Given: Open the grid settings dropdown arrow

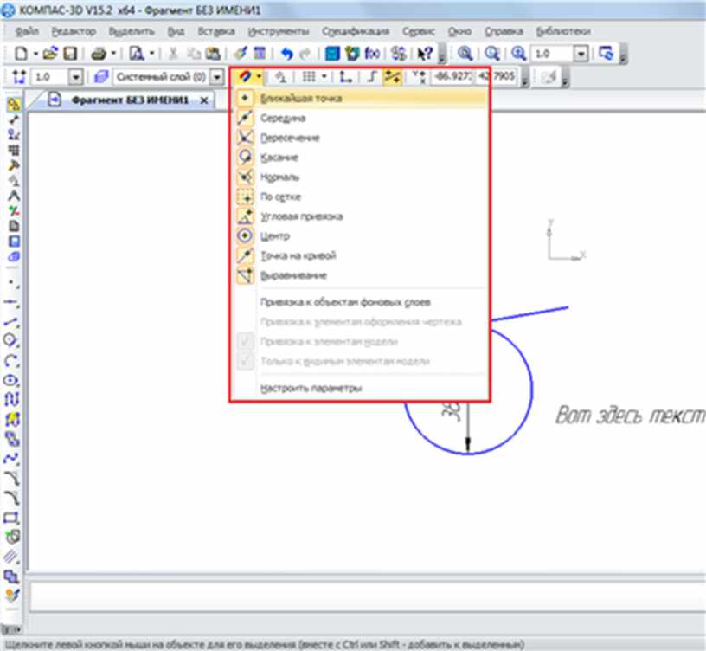Looking at the screenshot, I should (324, 77).
